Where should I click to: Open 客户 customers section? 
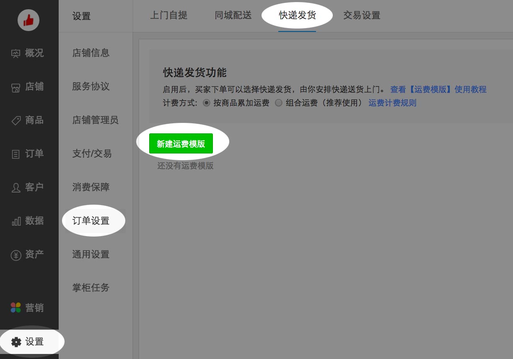[28, 187]
